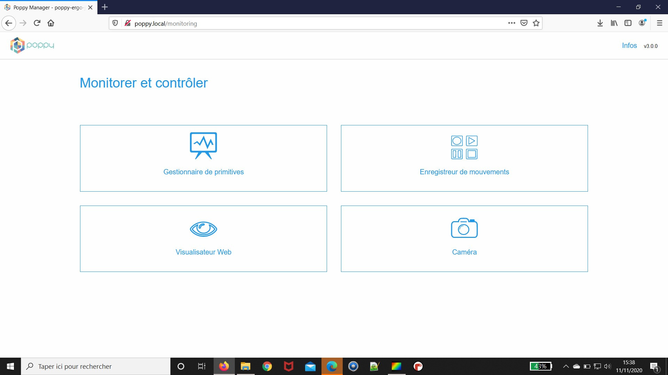Image resolution: width=668 pixels, height=375 pixels.
Task: Click the Visualisateur Web label
Action: 204,252
